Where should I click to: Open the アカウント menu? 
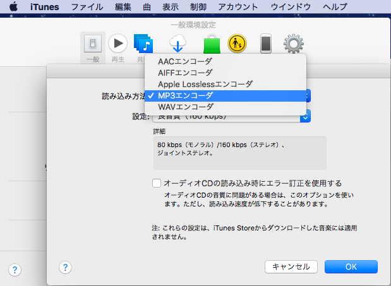(238, 7)
